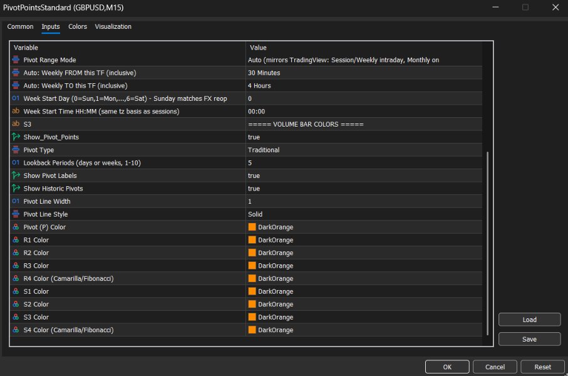Click the Cancel button
The width and height of the screenshot is (568, 376).
click(x=495, y=367)
